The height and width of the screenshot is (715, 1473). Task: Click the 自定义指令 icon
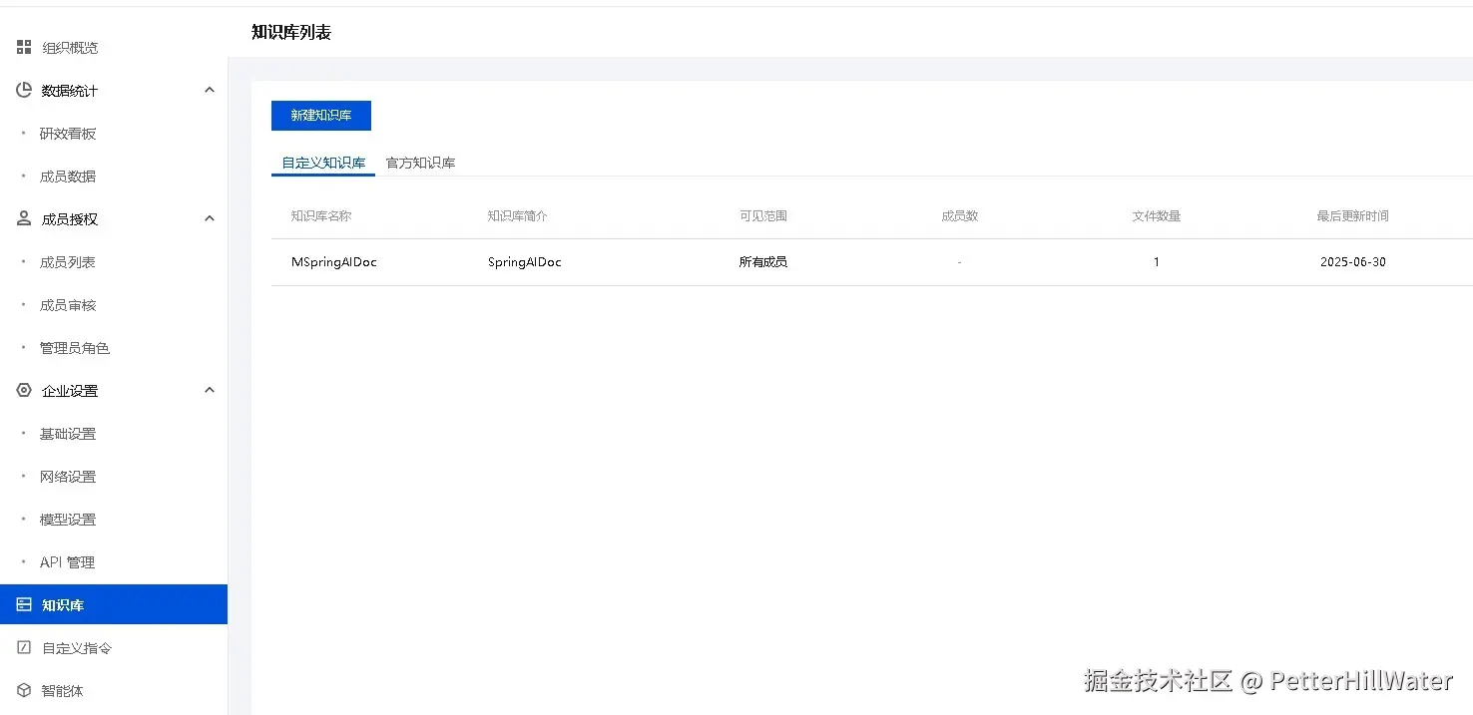pyautogui.click(x=23, y=647)
